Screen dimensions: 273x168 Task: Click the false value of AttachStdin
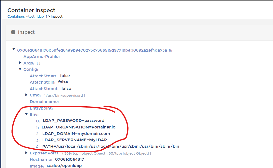(63, 82)
